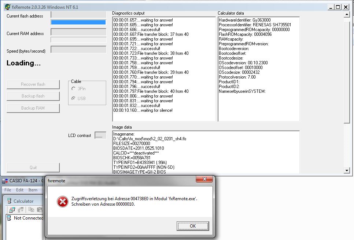Click the fxRemote scrollbar down arrow
This screenshot has width=354, height=240.
pos(347,171)
